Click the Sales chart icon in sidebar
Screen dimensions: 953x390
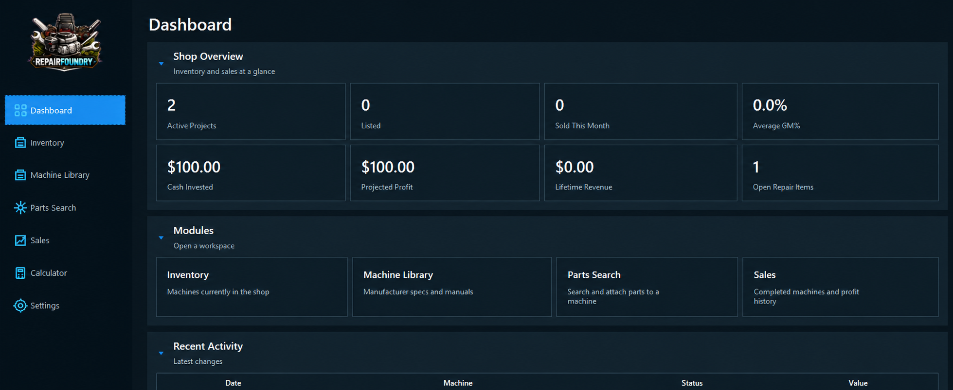[20, 240]
